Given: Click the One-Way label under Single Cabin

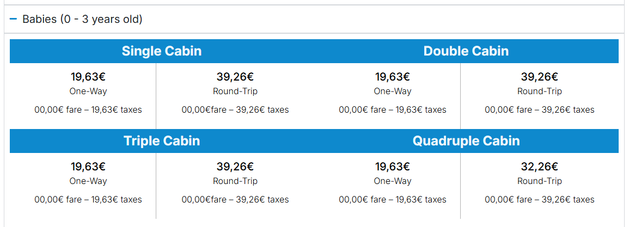Looking at the screenshot, I should pos(88,91).
